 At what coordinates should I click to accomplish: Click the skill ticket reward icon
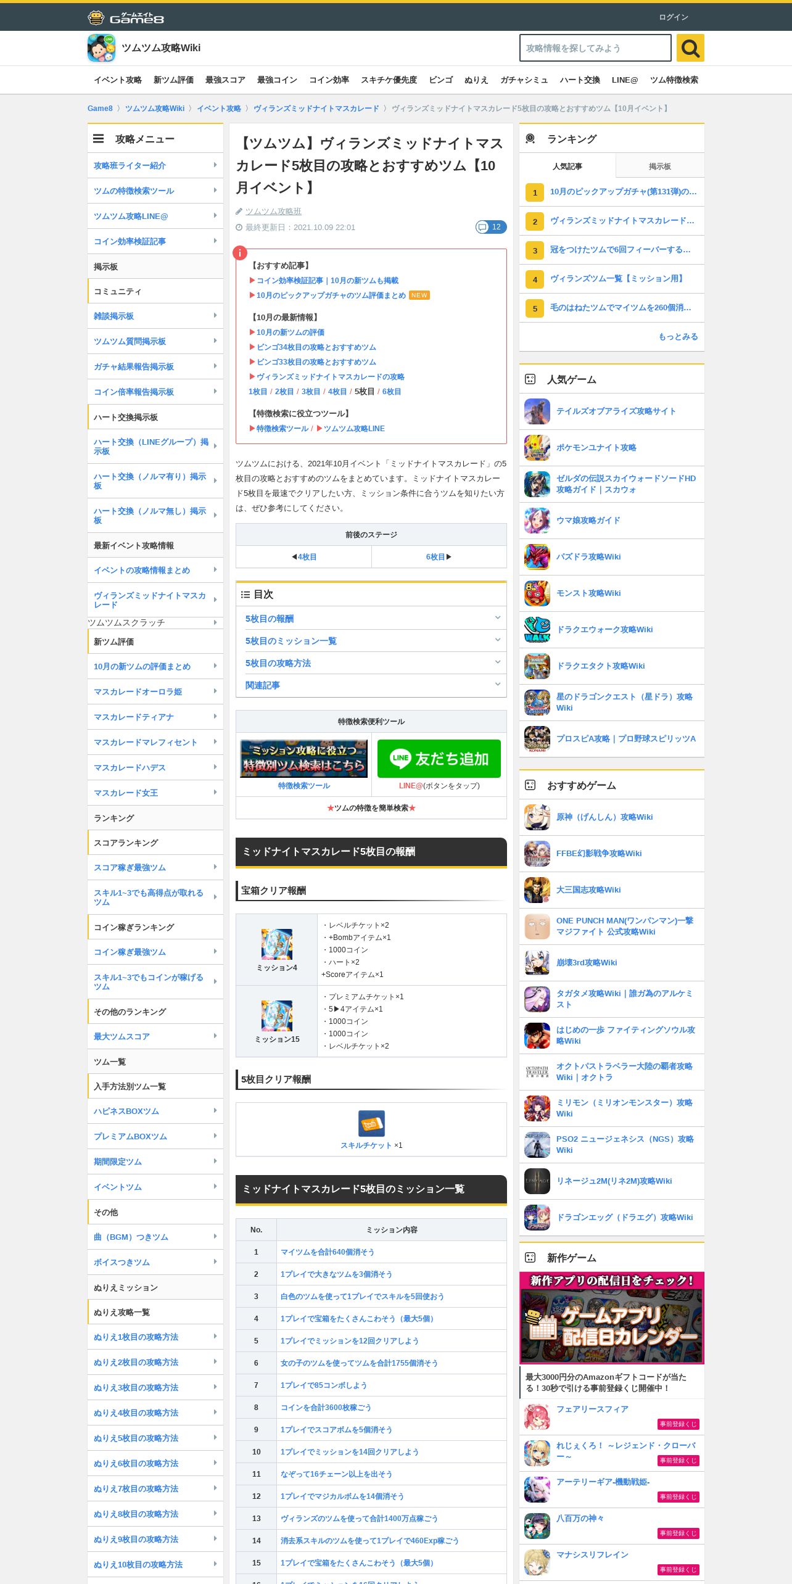tap(371, 1124)
